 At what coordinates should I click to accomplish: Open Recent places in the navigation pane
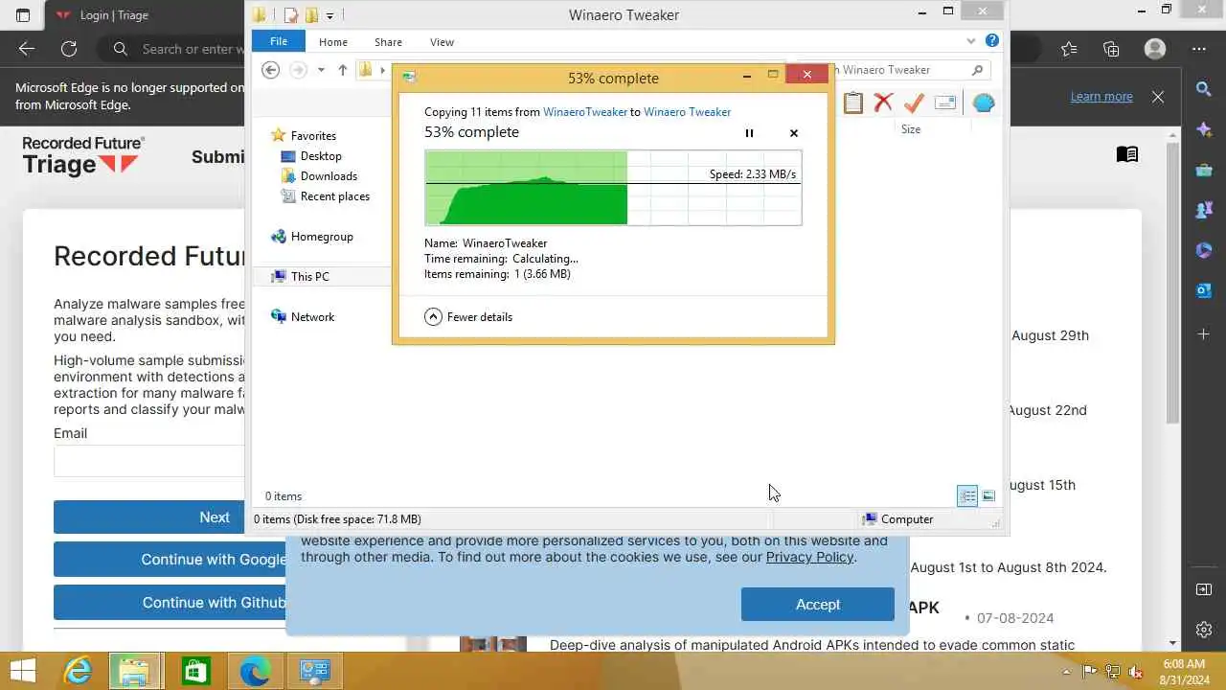pyautogui.click(x=325, y=196)
